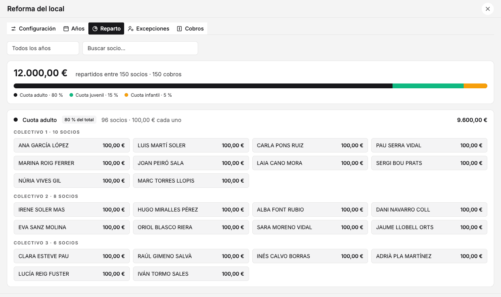Select Dani Navarro Coll's card
Image resolution: width=501 pixels, height=297 pixels.
[429, 210]
